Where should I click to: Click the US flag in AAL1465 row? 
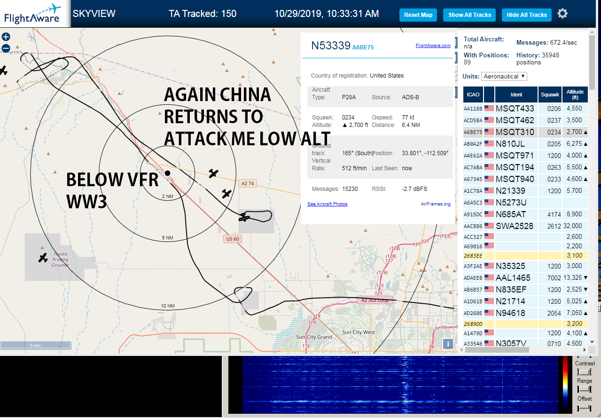[489, 277]
